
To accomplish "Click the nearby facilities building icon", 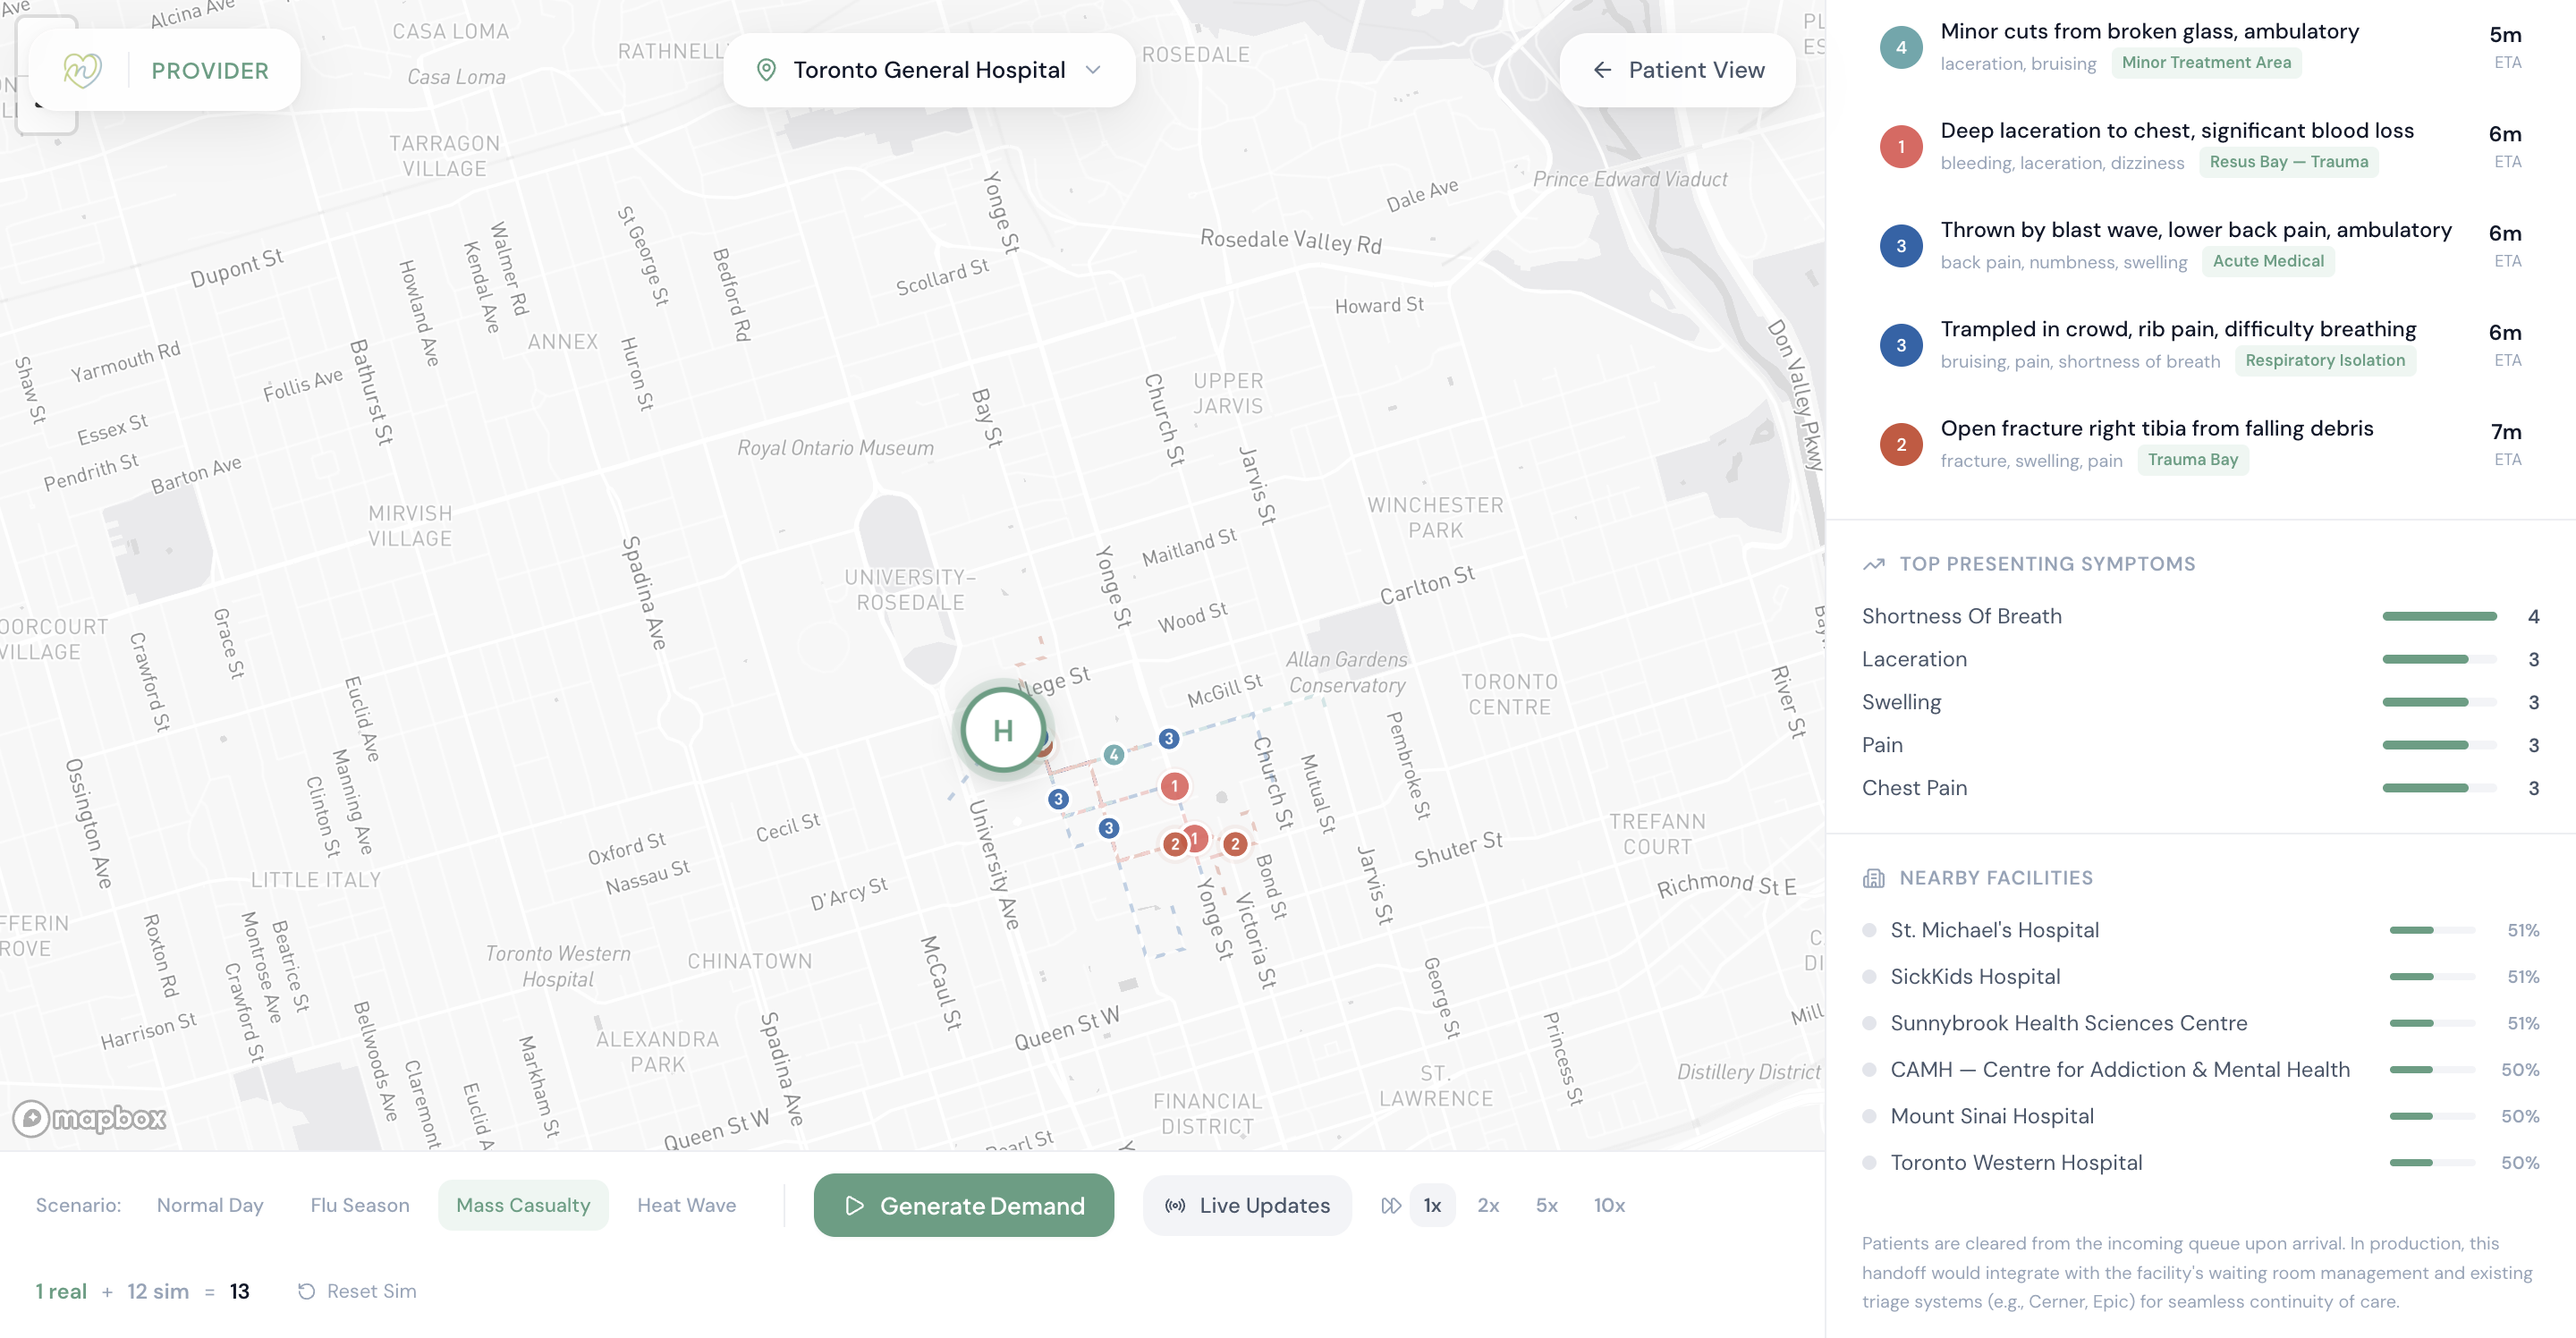I will pyautogui.click(x=1873, y=878).
